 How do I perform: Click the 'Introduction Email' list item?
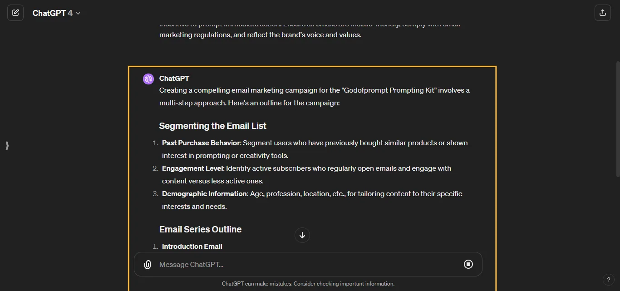pyautogui.click(x=192, y=246)
